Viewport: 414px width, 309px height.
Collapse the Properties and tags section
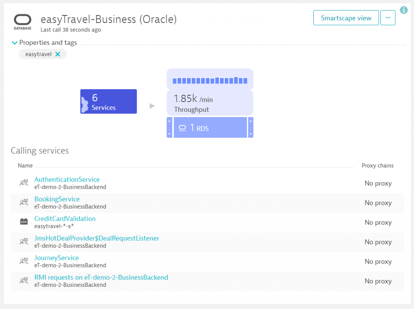[15, 43]
